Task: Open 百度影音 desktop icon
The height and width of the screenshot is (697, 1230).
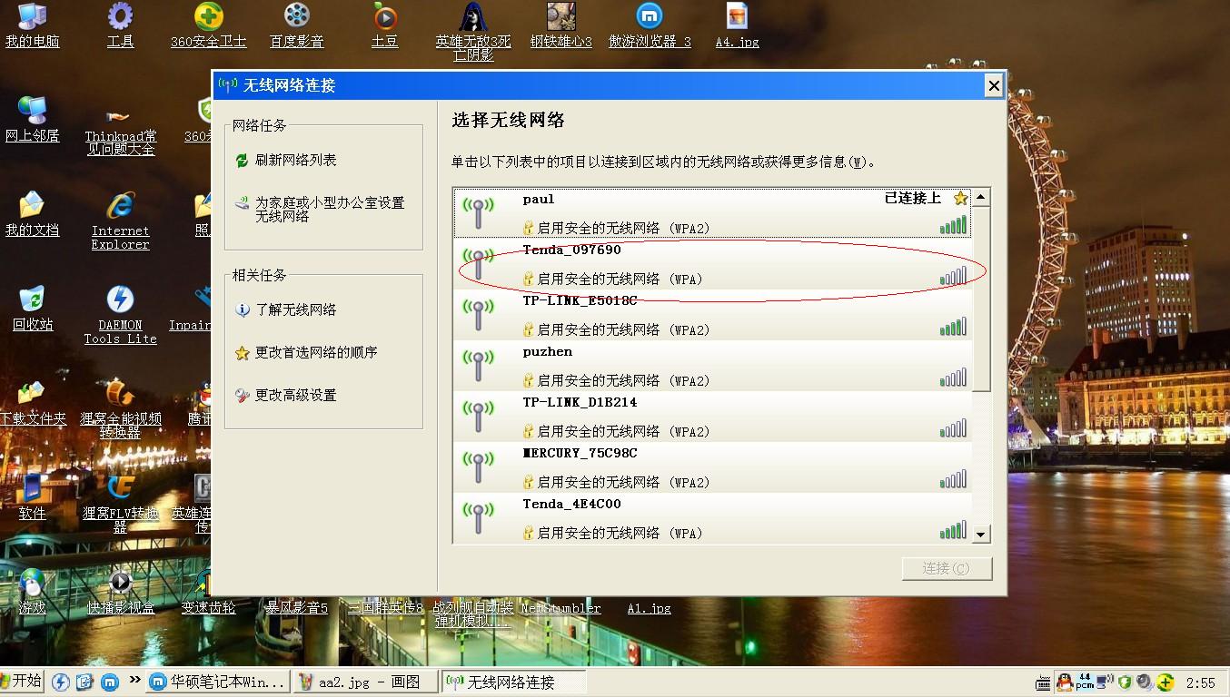Action: coord(297,25)
